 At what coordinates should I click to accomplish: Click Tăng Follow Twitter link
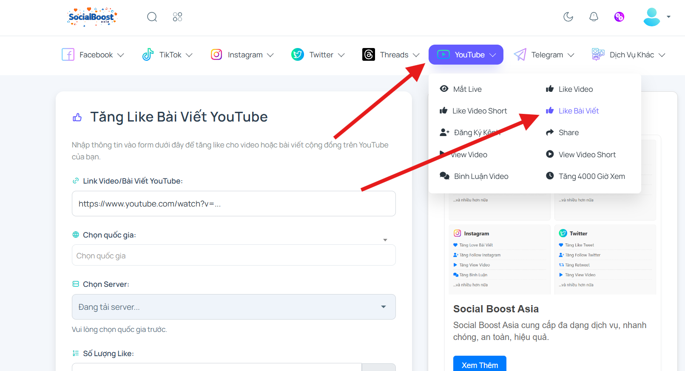coord(583,255)
